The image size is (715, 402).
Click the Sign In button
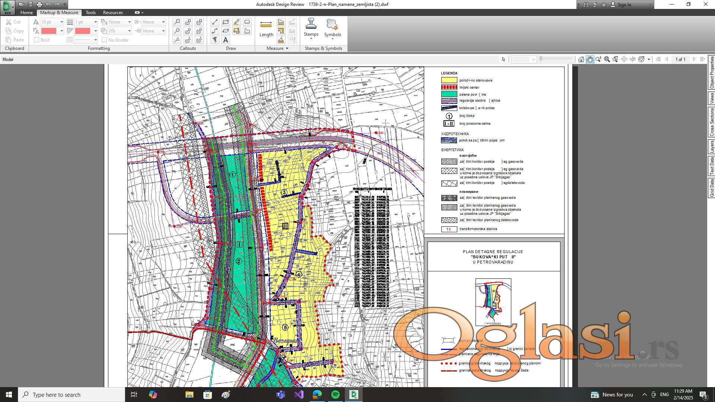point(624,4)
